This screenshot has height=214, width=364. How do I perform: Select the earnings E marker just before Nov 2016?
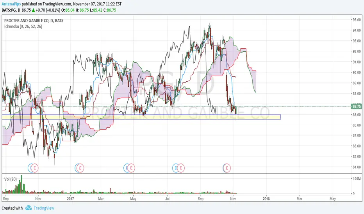(35, 168)
